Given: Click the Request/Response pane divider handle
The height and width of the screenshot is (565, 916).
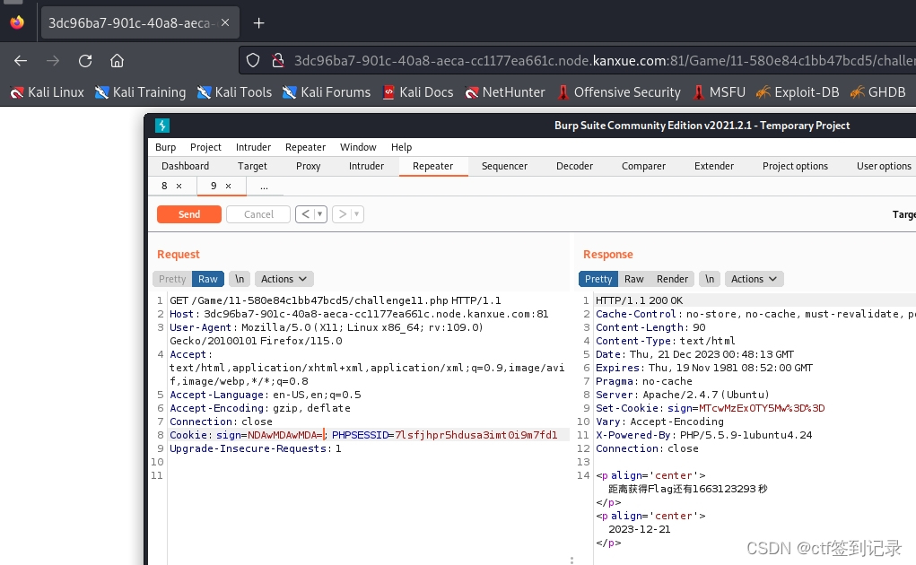Looking at the screenshot, I should pyautogui.click(x=571, y=560).
